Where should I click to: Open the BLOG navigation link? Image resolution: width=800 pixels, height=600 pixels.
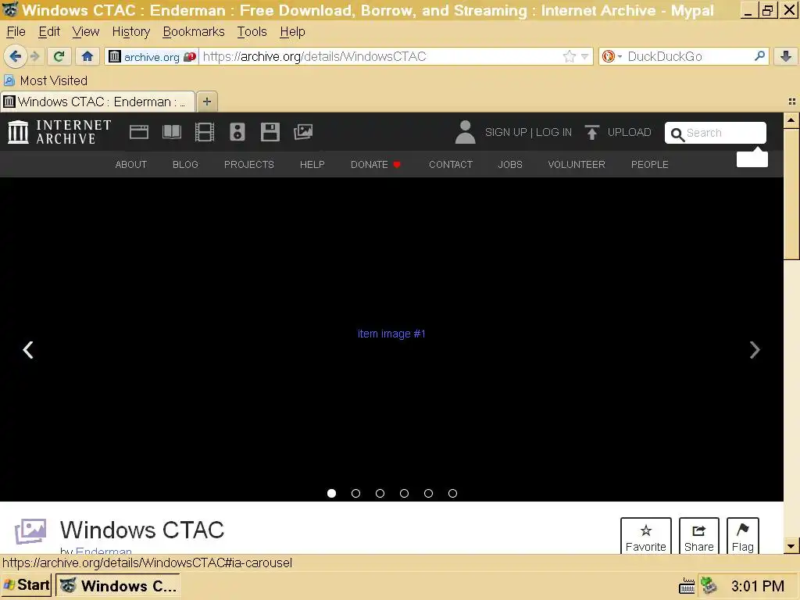coord(185,164)
